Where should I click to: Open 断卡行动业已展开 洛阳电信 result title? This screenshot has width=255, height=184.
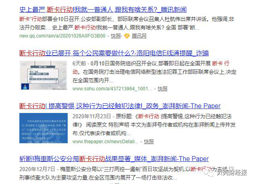coord(114,53)
